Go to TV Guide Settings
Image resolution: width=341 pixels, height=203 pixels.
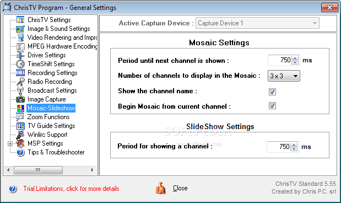point(51,126)
